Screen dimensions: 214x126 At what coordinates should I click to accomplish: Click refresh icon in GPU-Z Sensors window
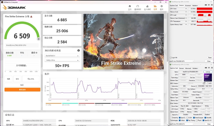pos(209,5)
